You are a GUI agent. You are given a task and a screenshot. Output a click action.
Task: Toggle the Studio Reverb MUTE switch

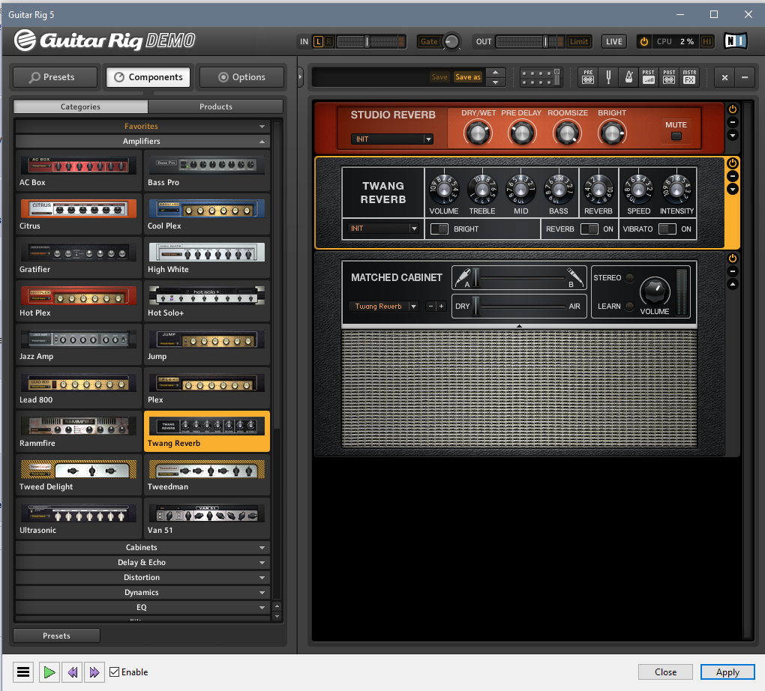point(676,136)
